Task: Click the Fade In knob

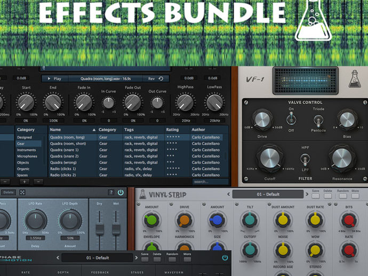Action: tap(84, 103)
